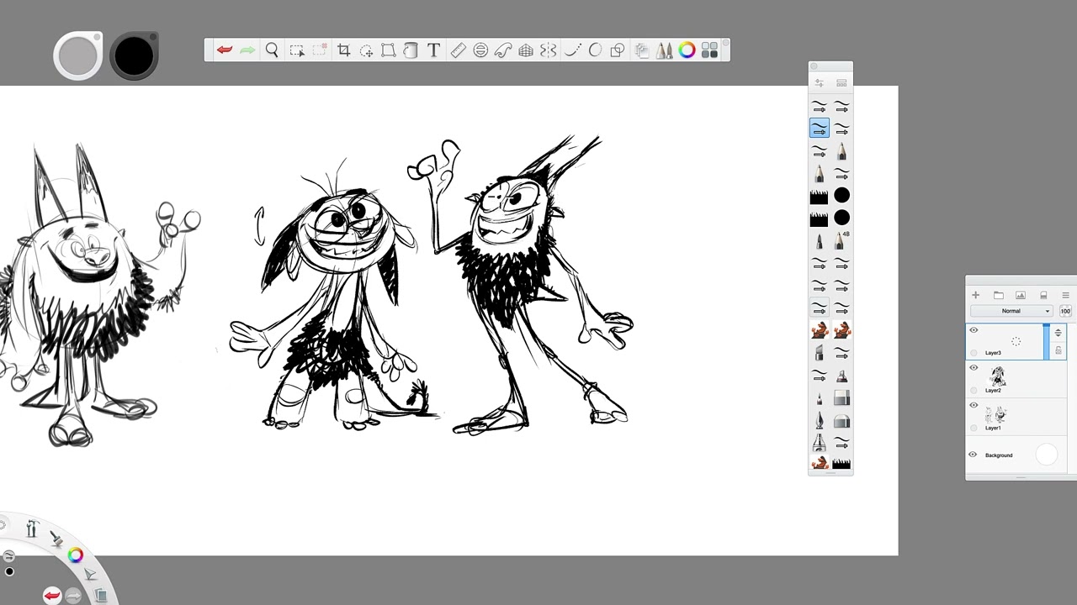Hide Layer3 using its eye icon
This screenshot has width=1077, height=605.
pos(974,330)
